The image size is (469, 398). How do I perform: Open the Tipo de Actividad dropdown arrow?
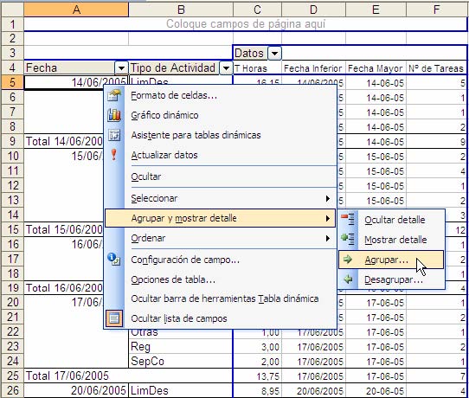pyautogui.click(x=226, y=68)
